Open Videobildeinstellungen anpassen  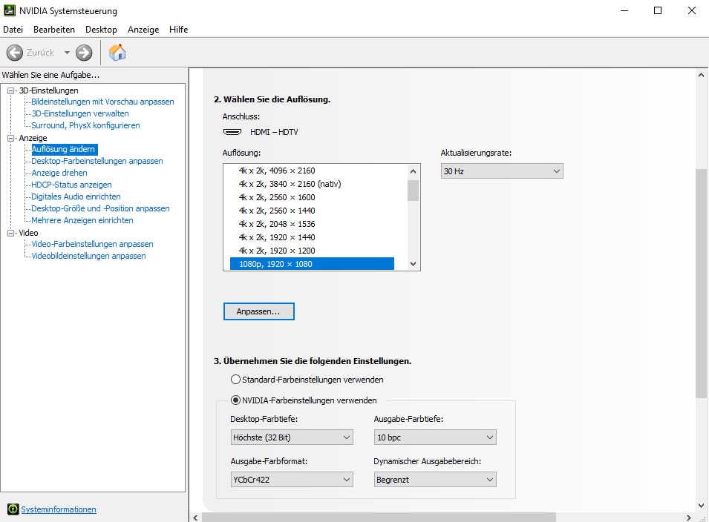click(88, 256)
